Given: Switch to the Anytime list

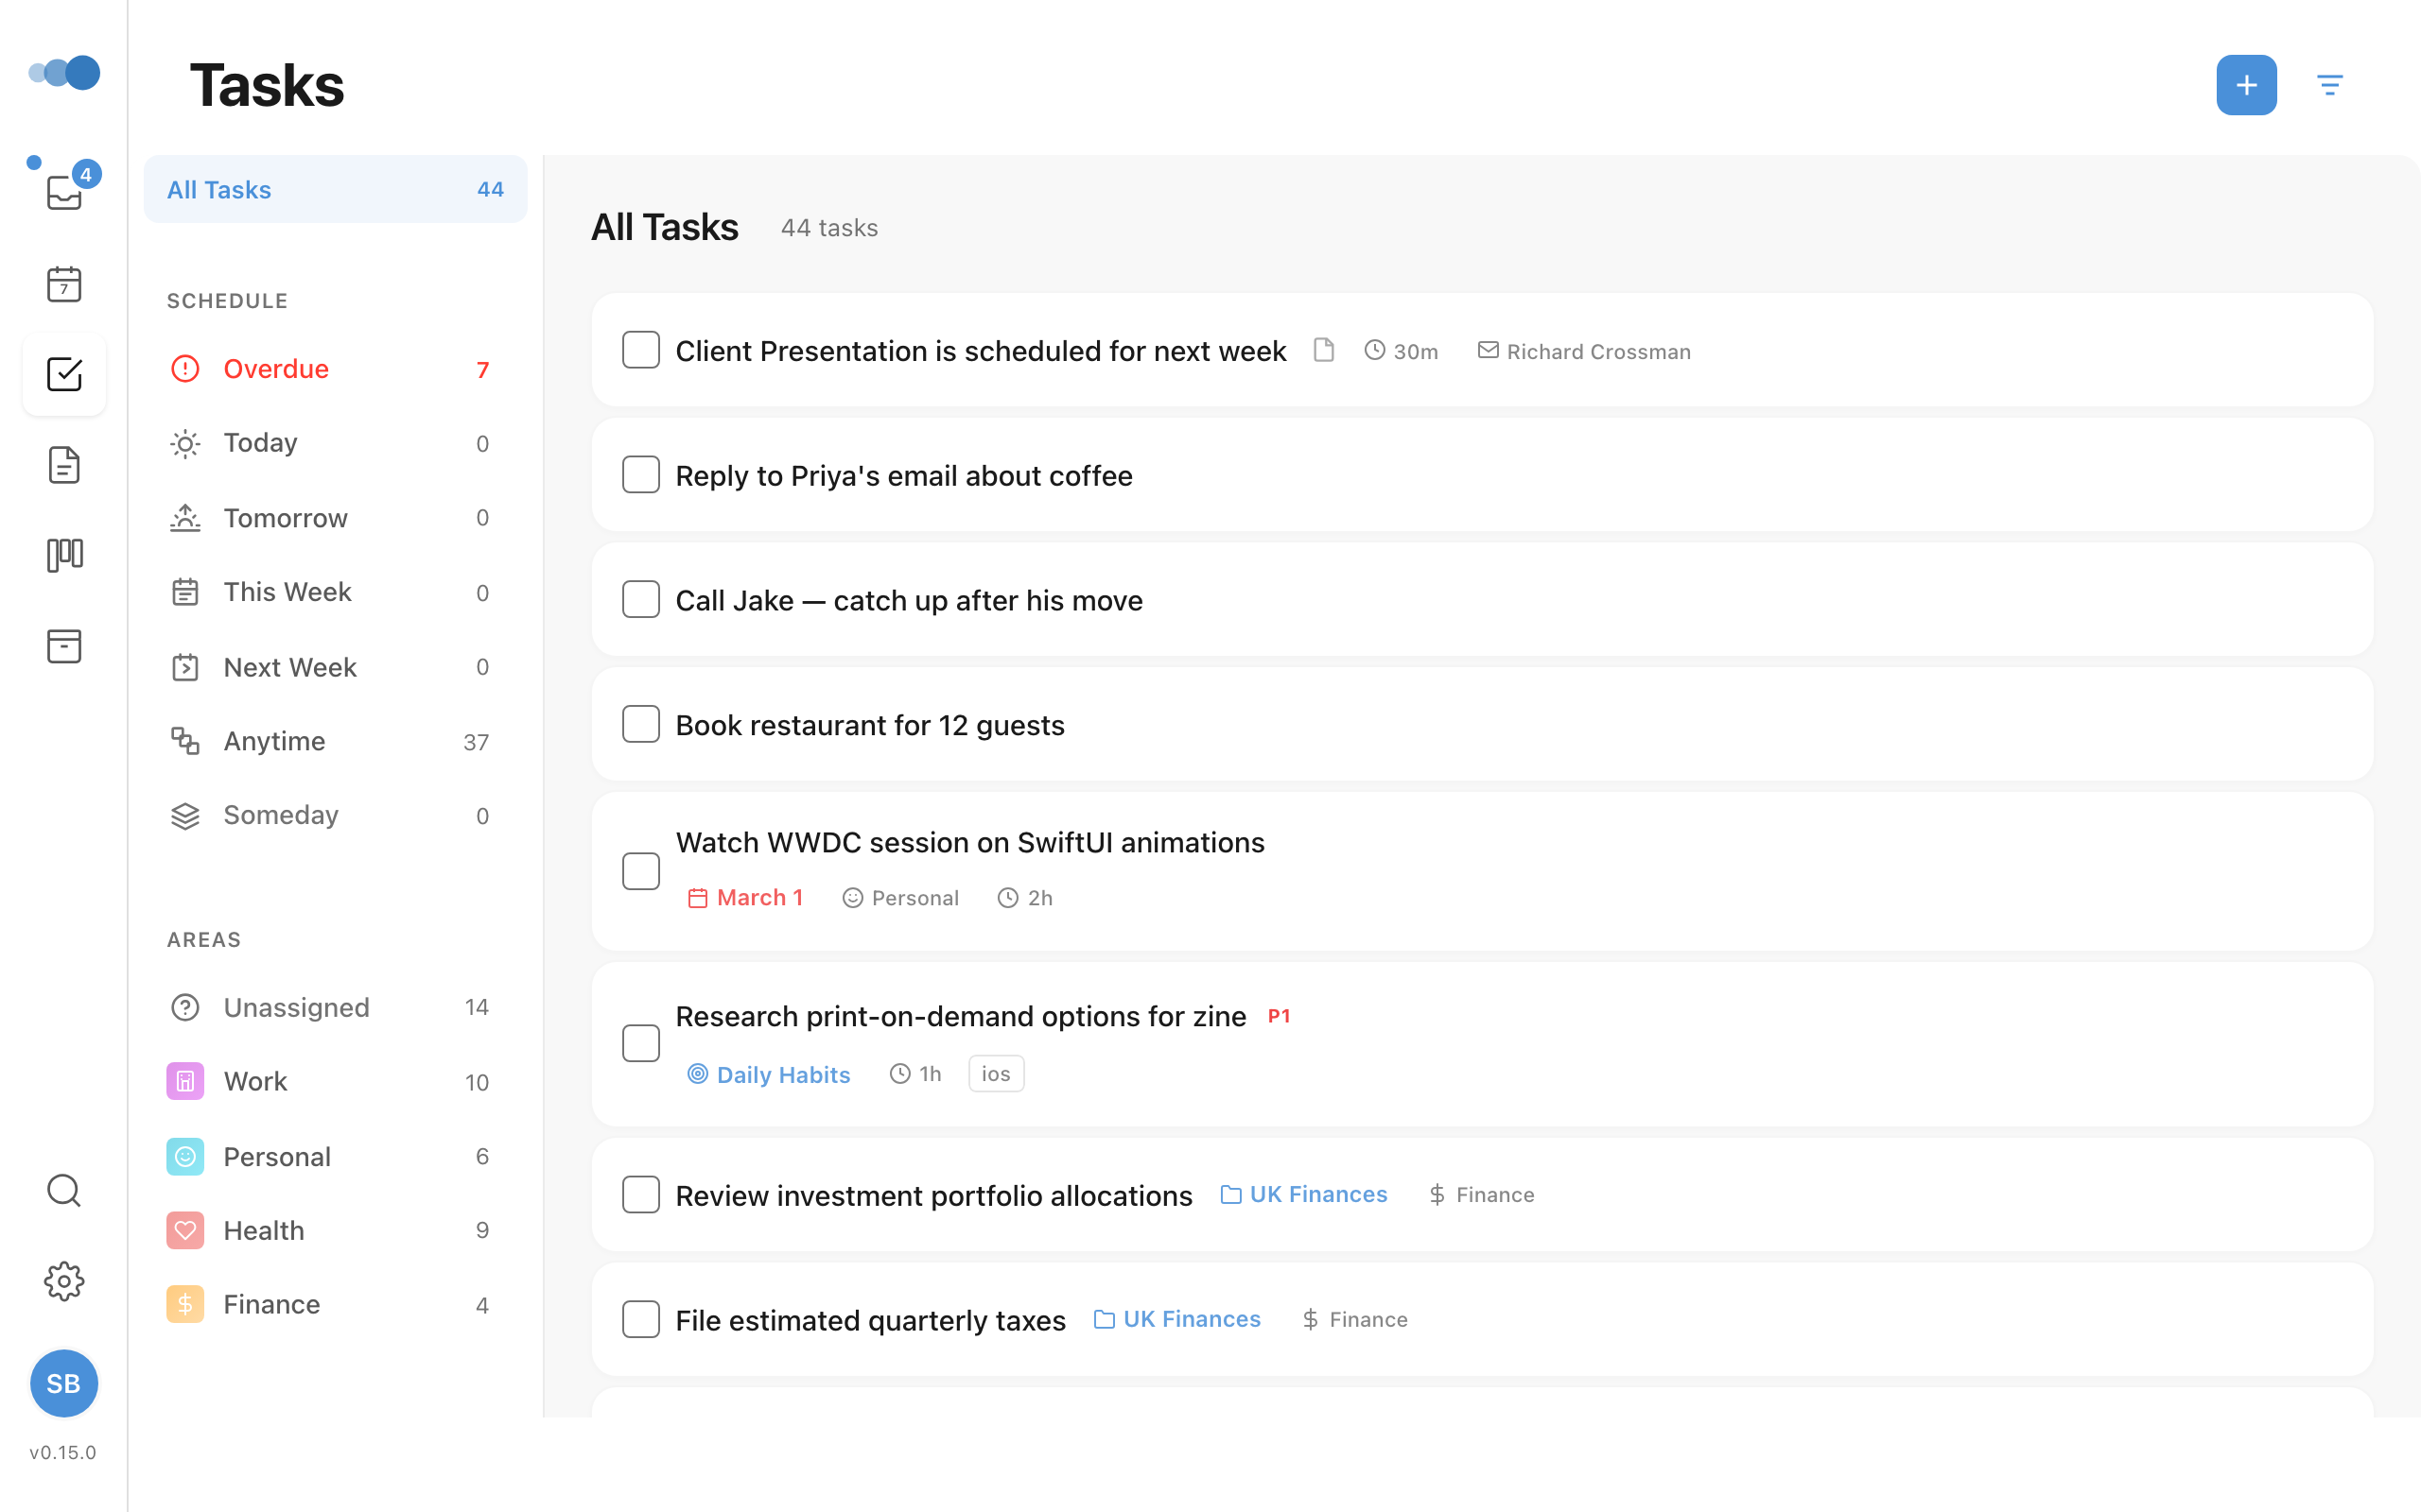Looking at the screenshot, I should pos(273,741).
